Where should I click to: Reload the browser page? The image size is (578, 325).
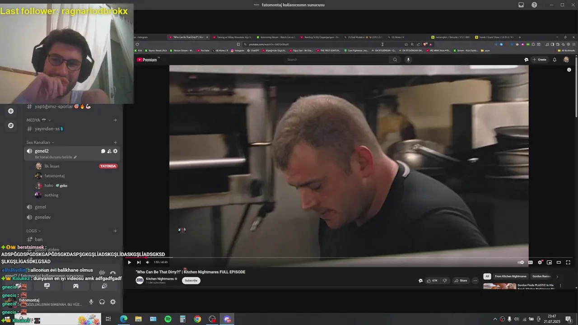pos(137,44)
